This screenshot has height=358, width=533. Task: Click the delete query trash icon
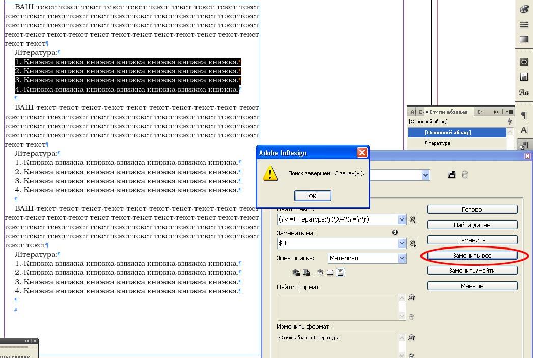465,174
